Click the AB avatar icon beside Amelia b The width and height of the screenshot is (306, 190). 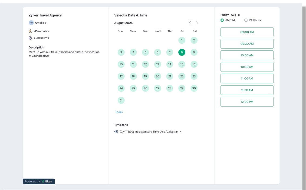pos(31,23)
